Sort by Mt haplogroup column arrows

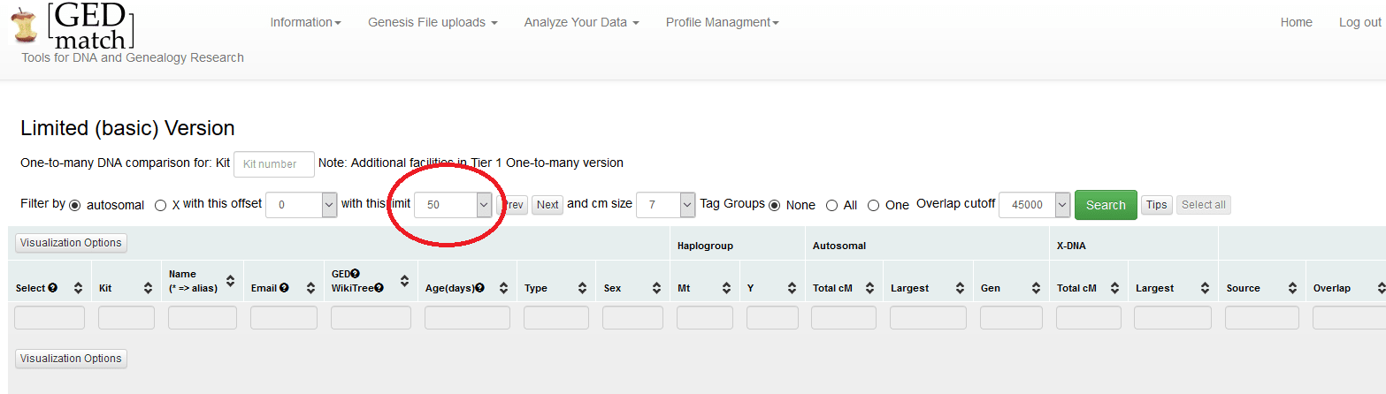(x=726, y=288)
